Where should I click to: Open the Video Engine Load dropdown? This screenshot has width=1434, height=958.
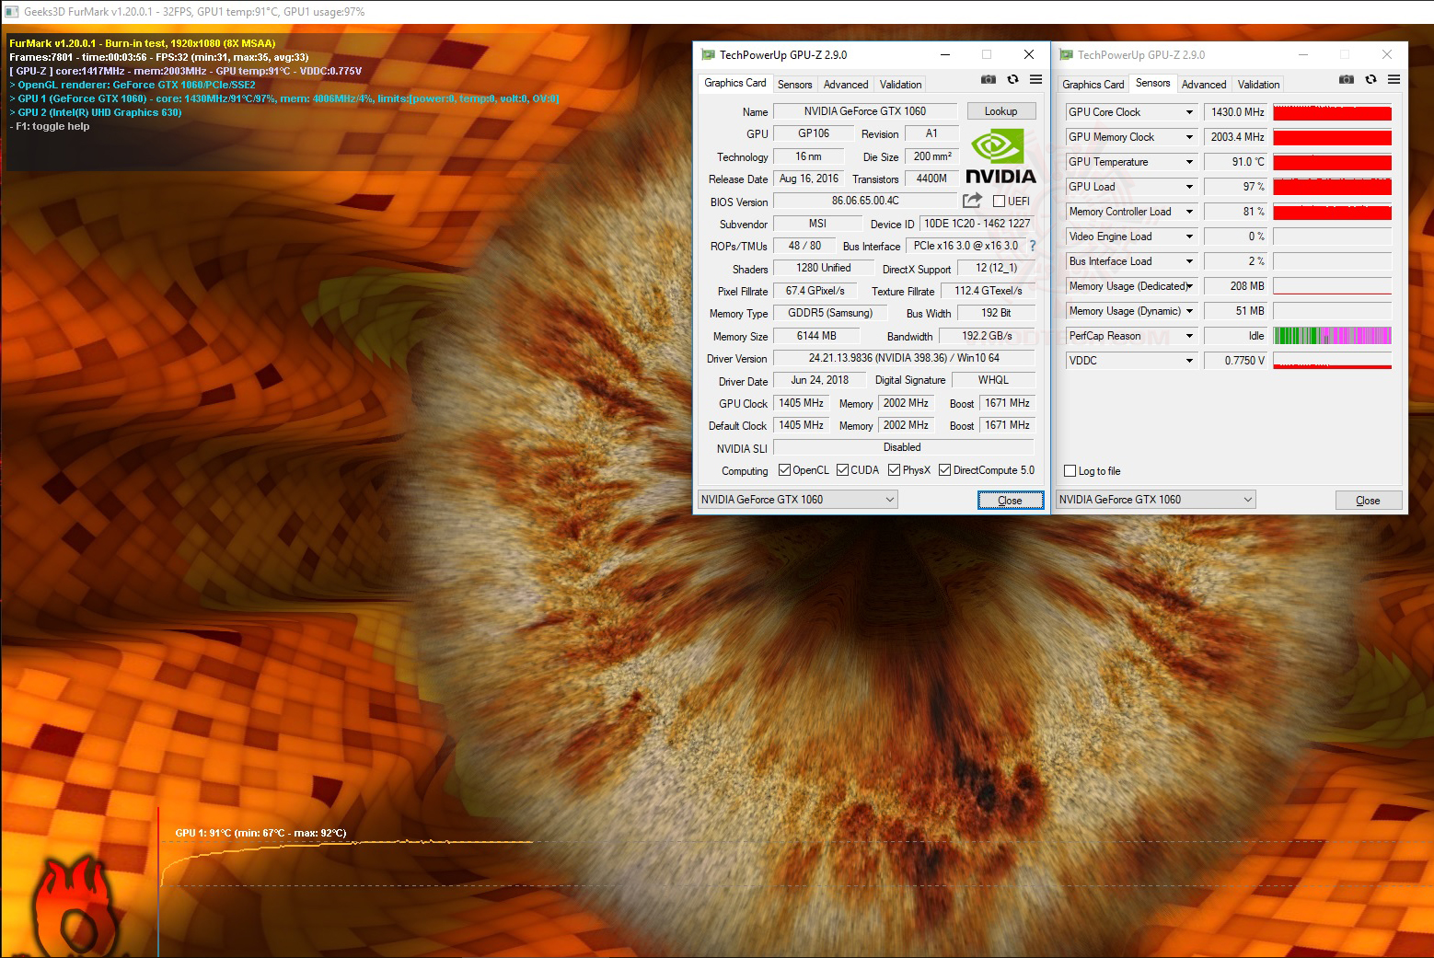pos(1189,237)
